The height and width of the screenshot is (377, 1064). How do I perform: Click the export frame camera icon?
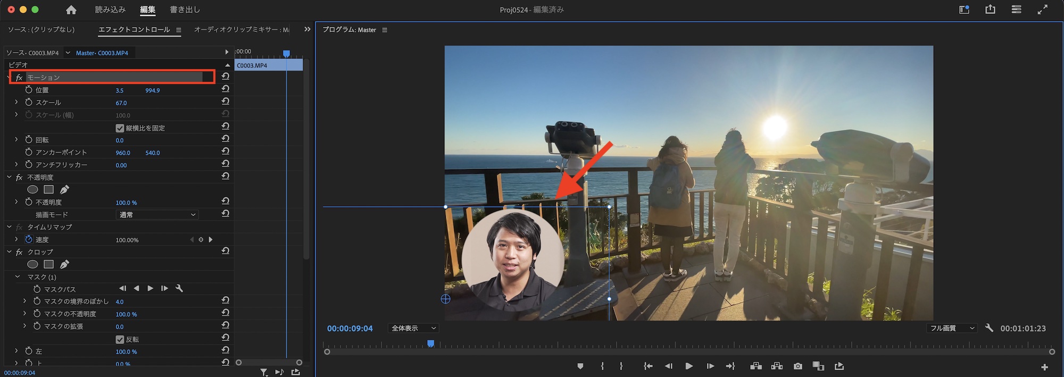click(x=797, y=366)
